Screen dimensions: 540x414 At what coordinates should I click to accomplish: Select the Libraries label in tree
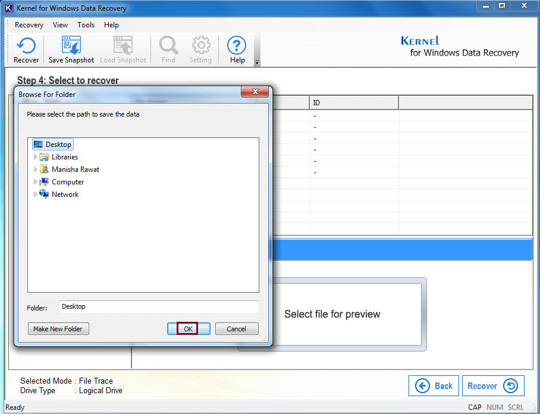click(65, 157)
